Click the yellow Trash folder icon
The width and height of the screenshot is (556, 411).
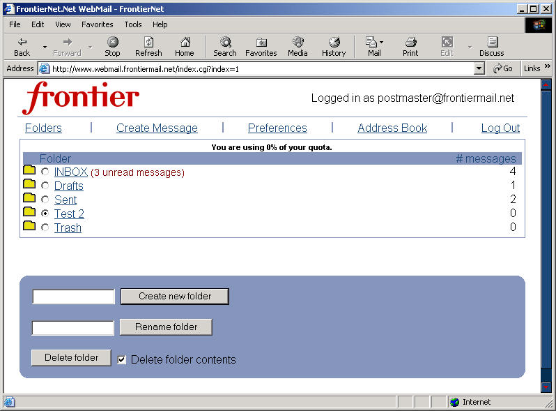pyautogui.click(x=29, y=225)
